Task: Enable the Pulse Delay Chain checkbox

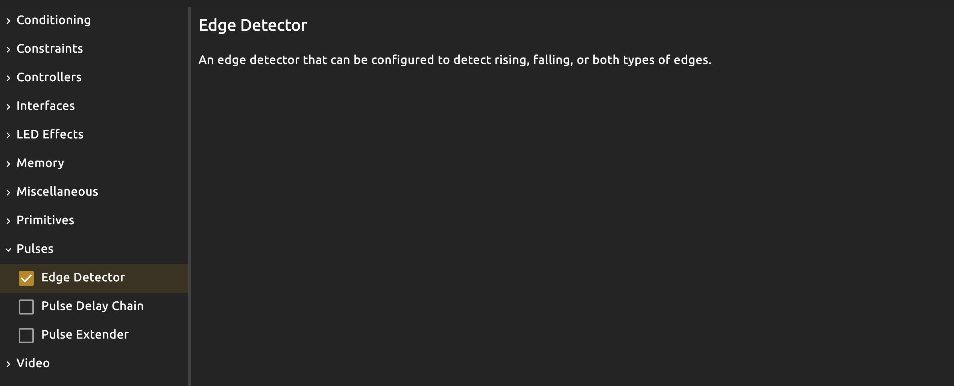Action: (x=26, y=307)
